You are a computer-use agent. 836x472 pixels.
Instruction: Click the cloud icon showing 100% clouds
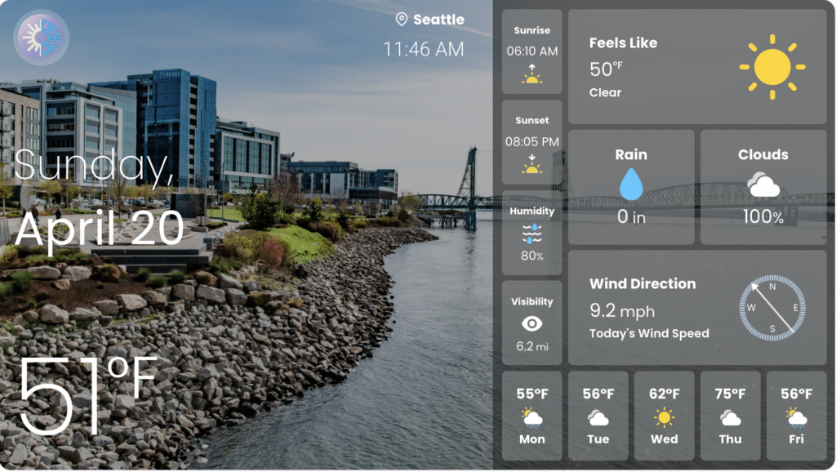(763, 184)
